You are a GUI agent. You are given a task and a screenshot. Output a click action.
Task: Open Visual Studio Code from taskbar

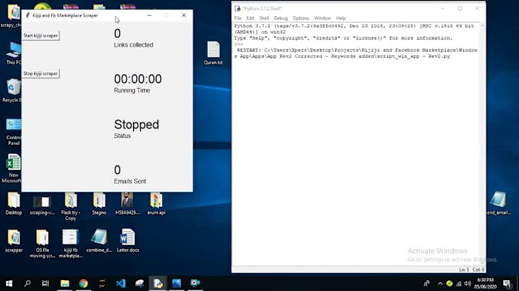(x=121, y=283)
